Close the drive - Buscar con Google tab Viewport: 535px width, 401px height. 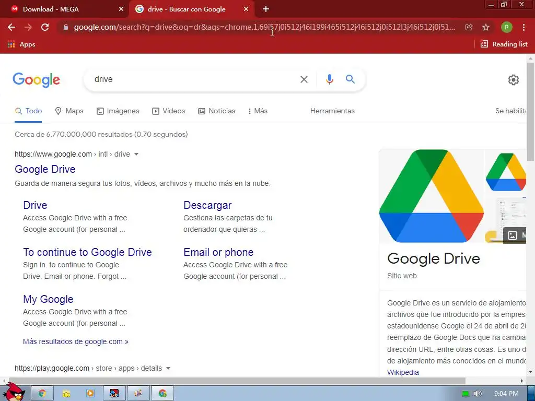246,9
